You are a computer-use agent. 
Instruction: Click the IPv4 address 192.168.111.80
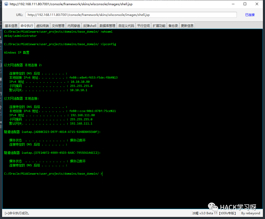tap(83, 115)
